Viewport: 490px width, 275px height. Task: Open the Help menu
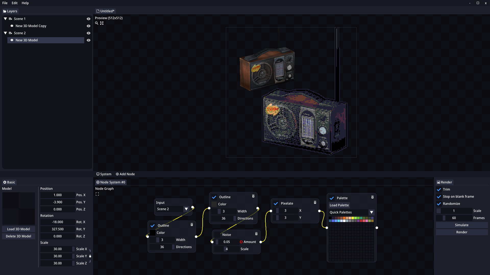tap(25, 3)
